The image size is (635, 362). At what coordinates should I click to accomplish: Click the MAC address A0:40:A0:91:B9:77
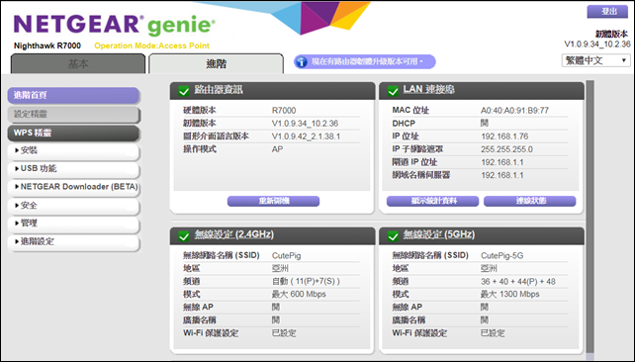pyautogui.click(x=514, y=111)
